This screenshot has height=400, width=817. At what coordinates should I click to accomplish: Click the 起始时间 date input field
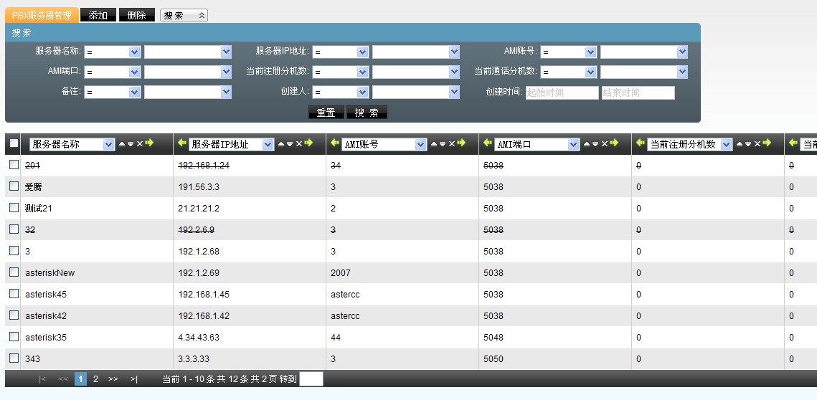[x=562, y=92]
